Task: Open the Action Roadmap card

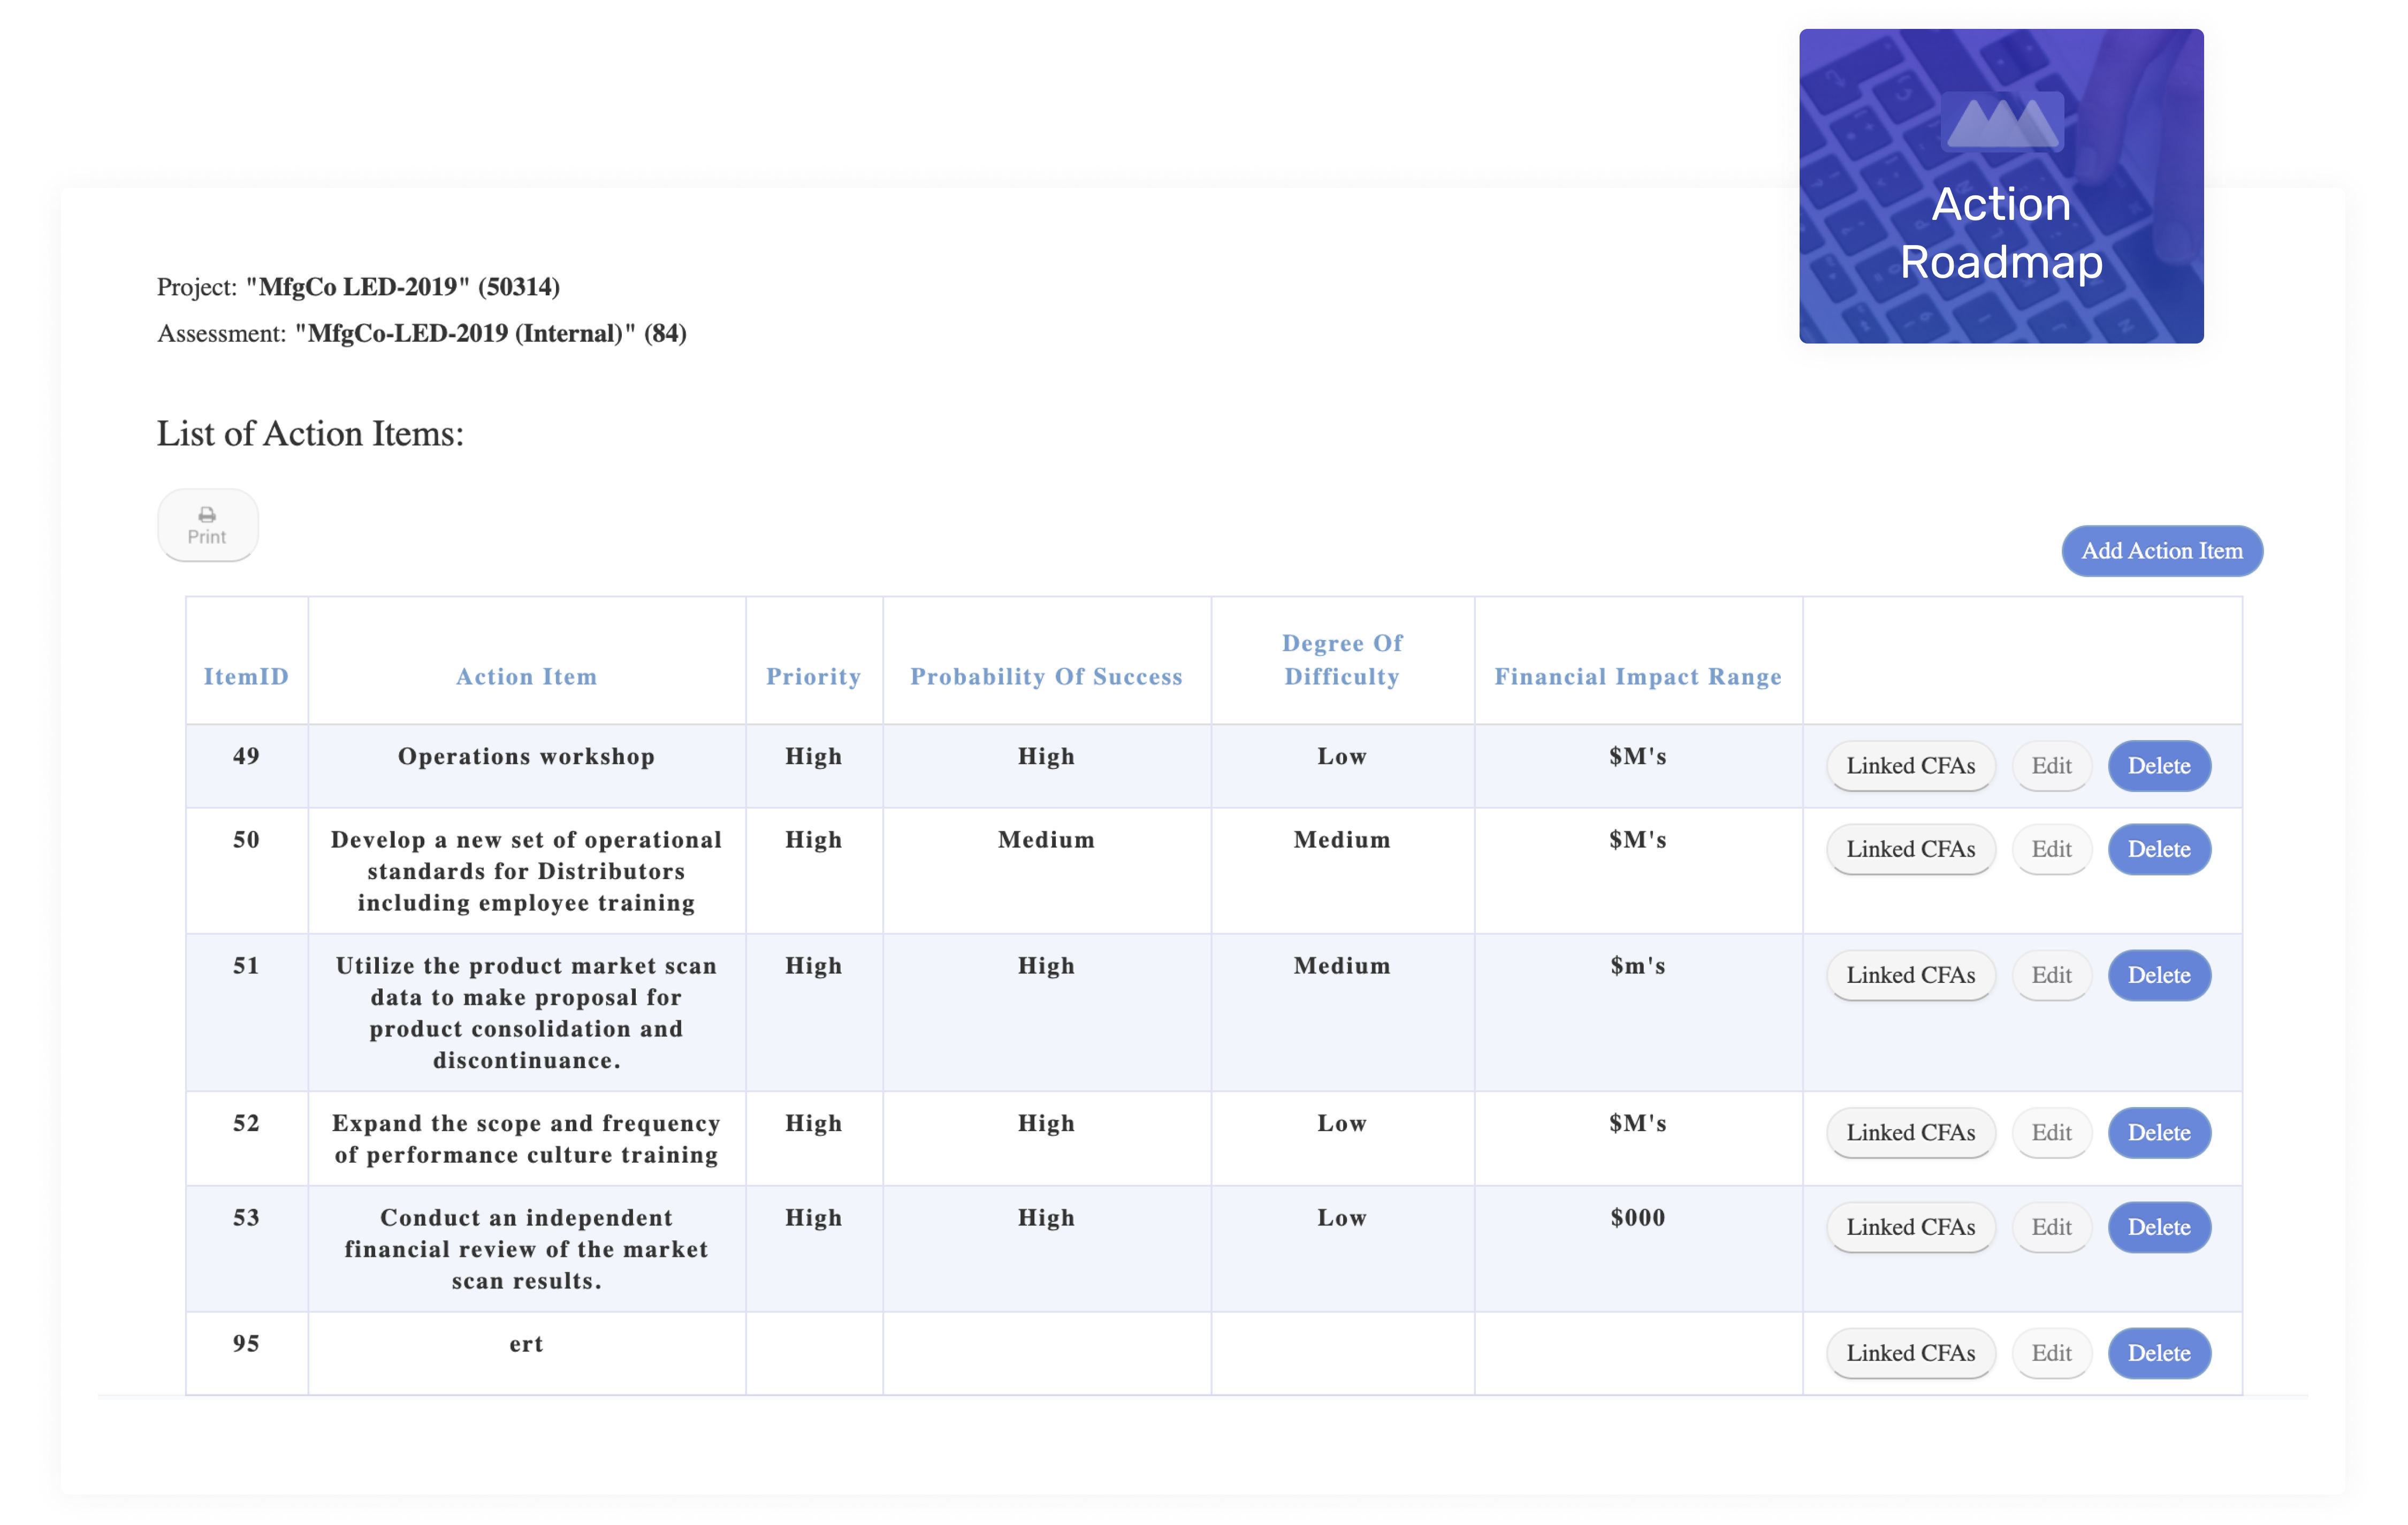Action: click(x=2001, y=186)
